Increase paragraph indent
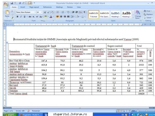This screenshot has width=155, height=116. [x=77, y=12]
